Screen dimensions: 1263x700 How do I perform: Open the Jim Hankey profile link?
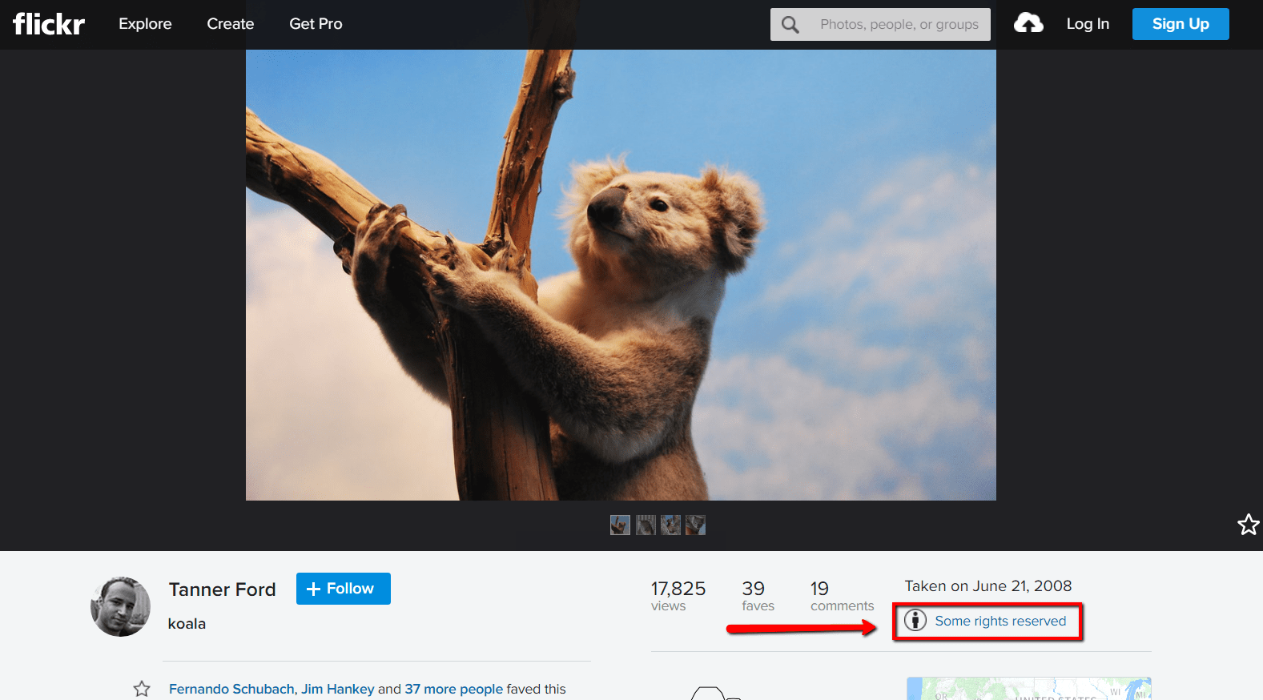337,689
